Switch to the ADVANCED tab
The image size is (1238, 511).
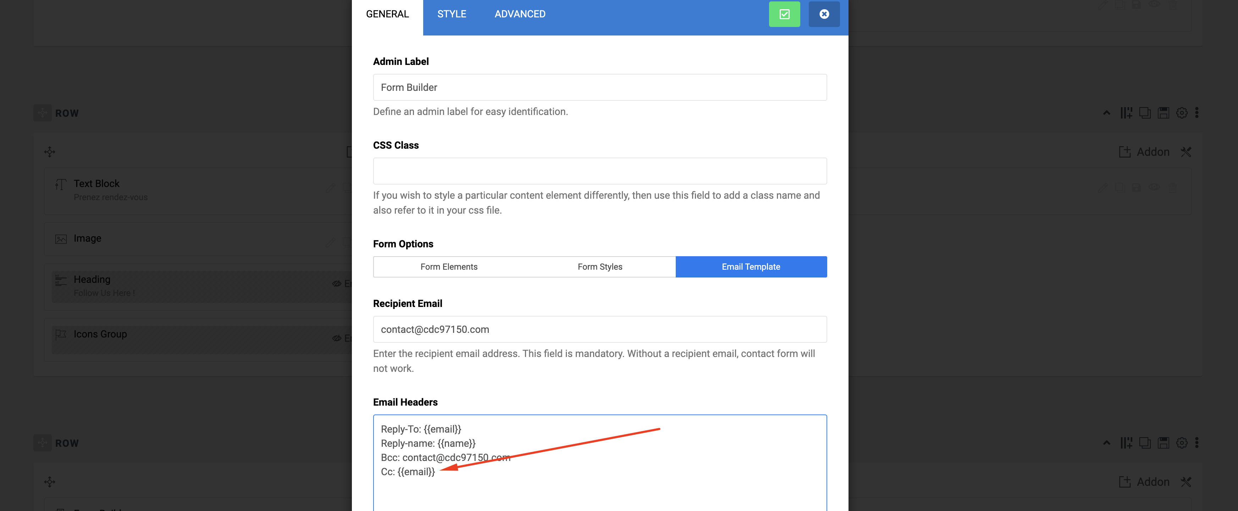point(520,15)
